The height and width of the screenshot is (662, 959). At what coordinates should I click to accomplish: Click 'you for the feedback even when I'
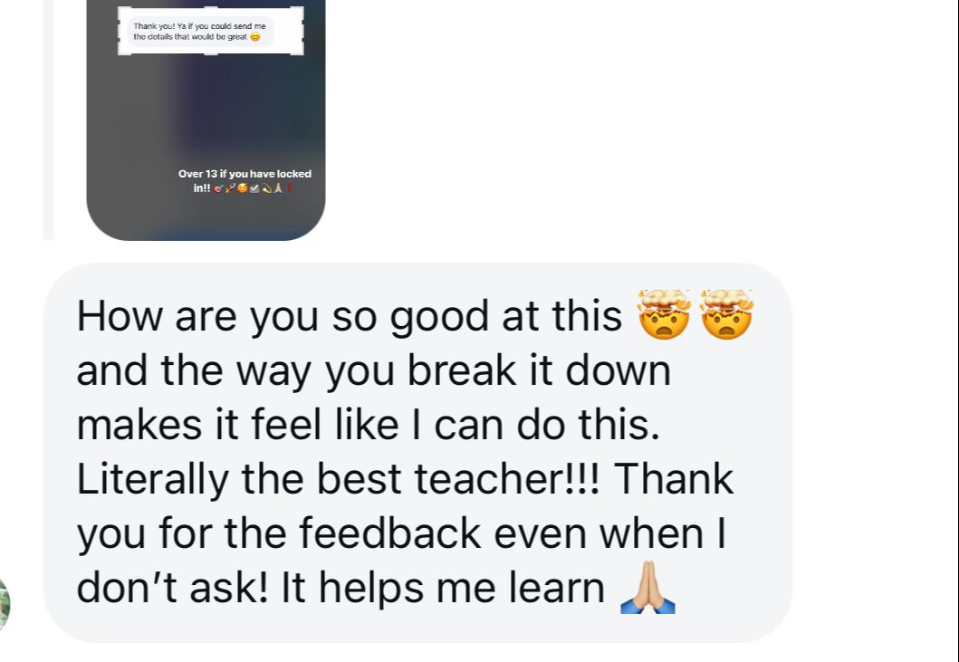click(x=401, y=534)
